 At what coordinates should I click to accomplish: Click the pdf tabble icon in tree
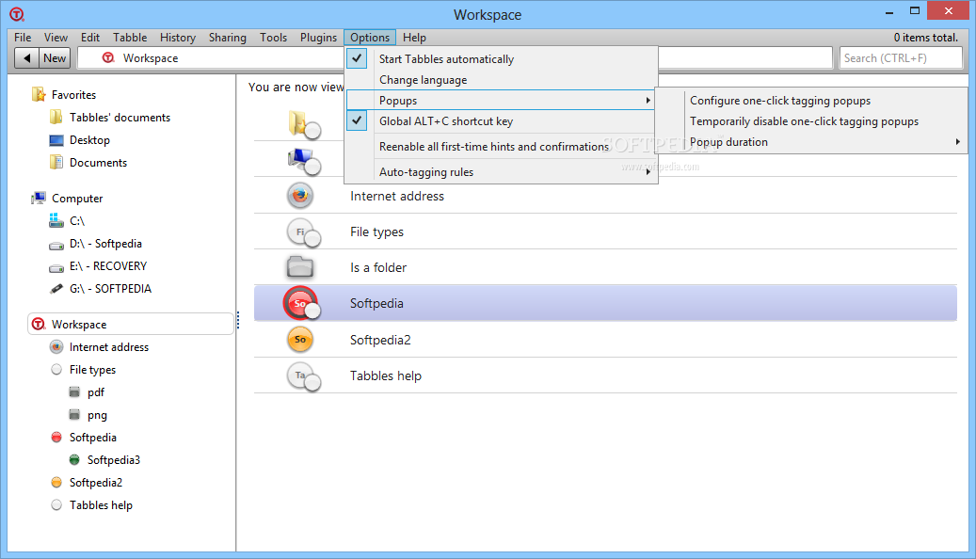coord(74,392)
